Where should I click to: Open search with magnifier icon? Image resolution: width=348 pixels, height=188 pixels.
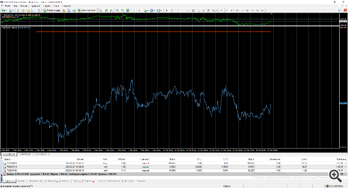tap(339, 10)
